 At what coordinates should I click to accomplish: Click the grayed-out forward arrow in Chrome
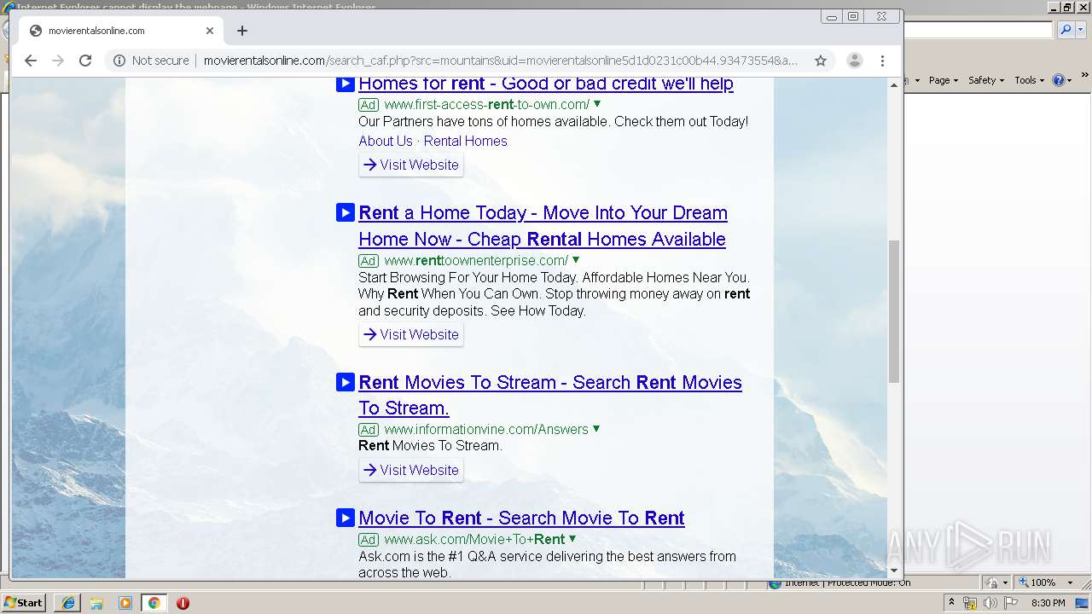tap(58, 61)
